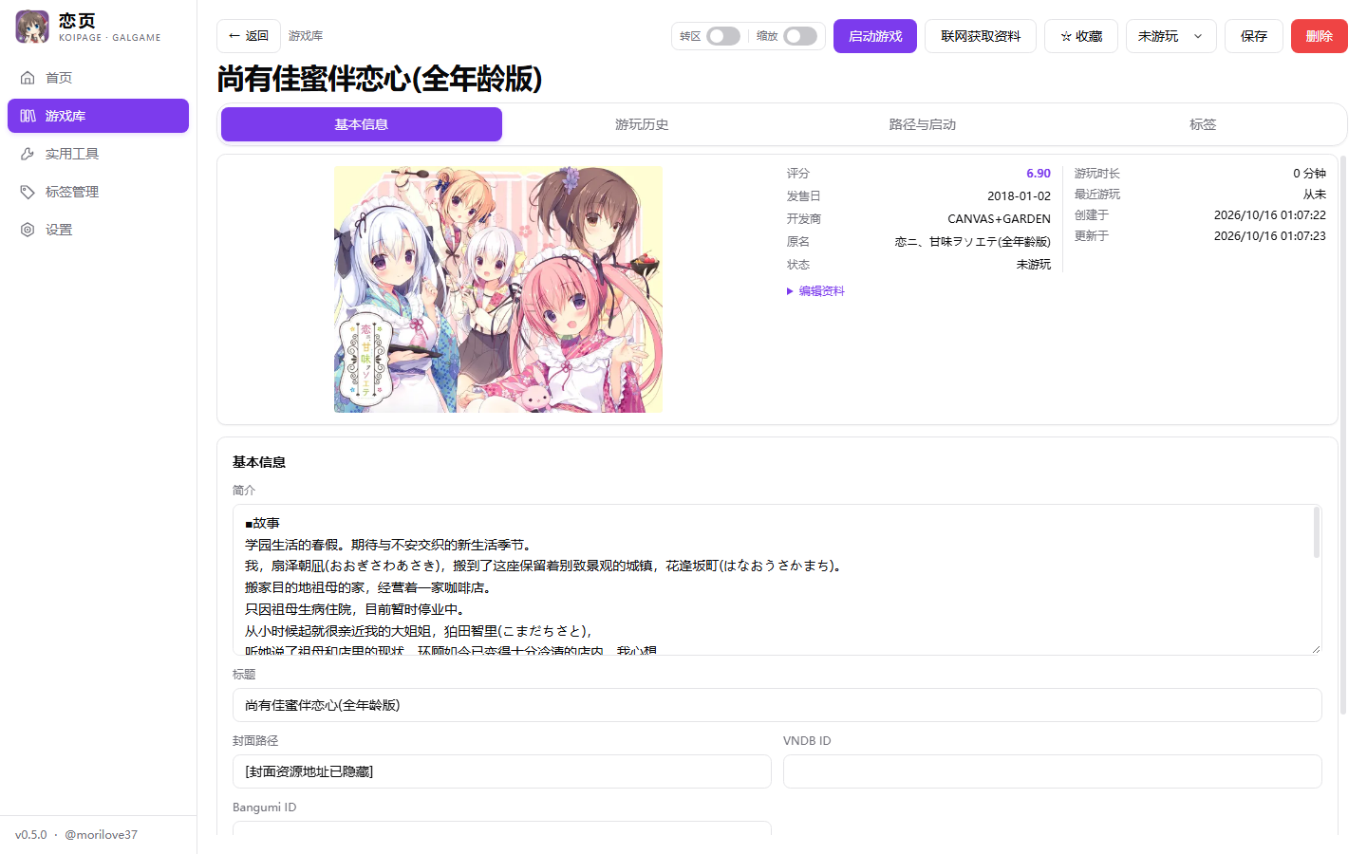Open 设置 gear settings page
1367x854 pixels.
(x=98, y=230)
